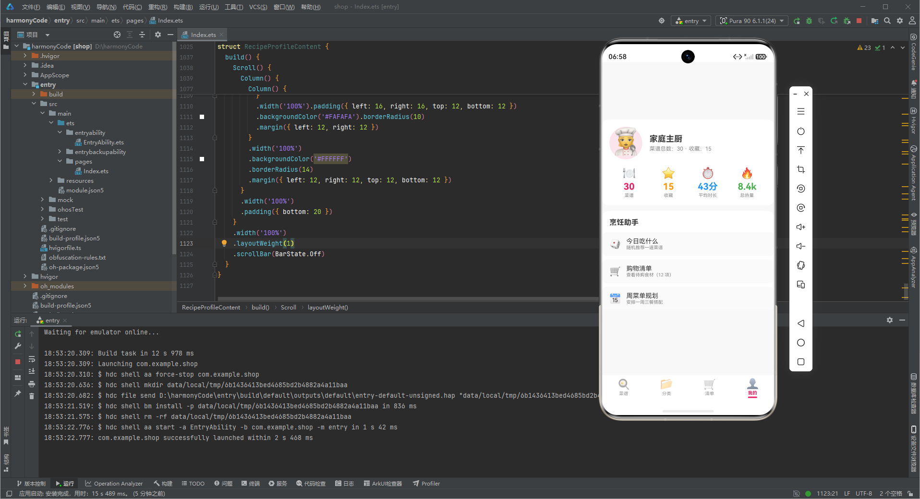Viewport: 920px width, 499px height.
Task: Toggle the AppAnalyzer side panel
Action: pyautogui.click(x=914, y=268)
